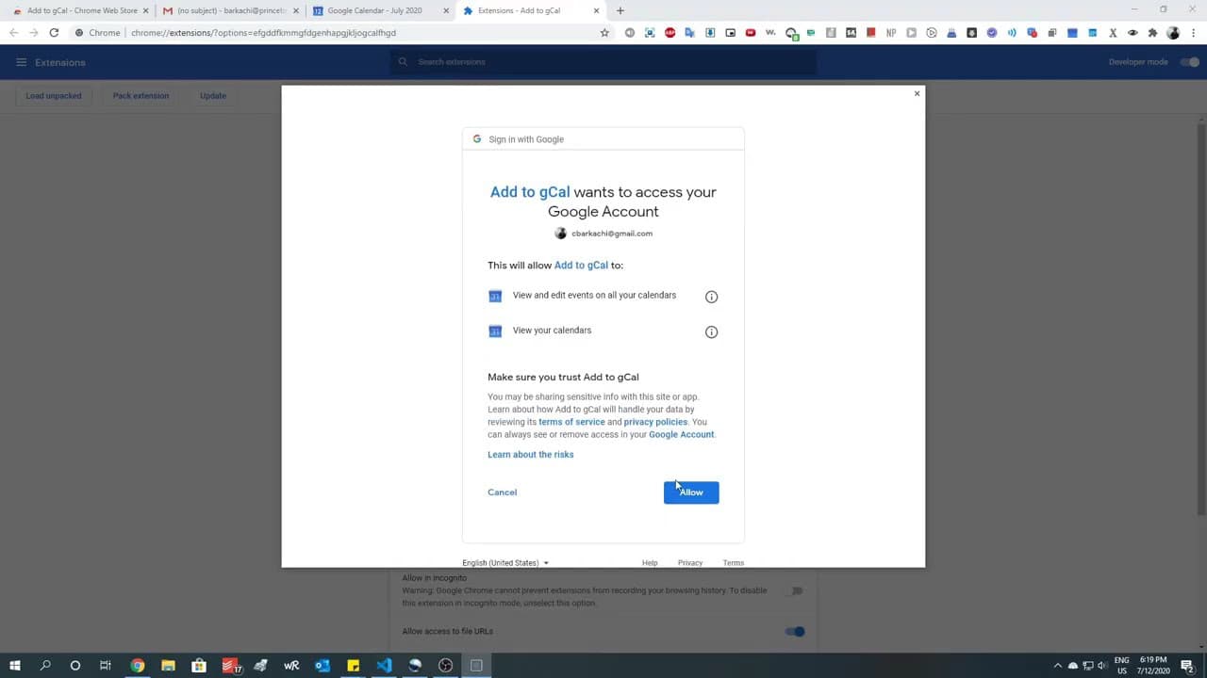
Task: Click the volume speaker tray icon
Action: [x=1102, y=666]
